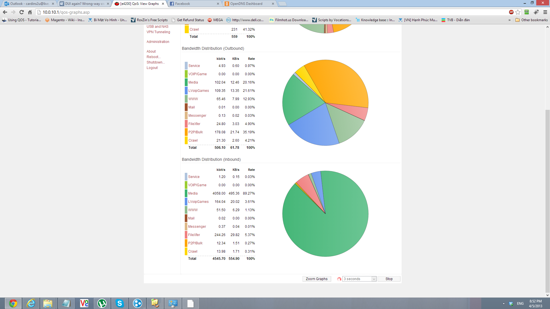Click the Adblock Plus extension icon
Screen dimensions: 550x309
click(511, 12)
